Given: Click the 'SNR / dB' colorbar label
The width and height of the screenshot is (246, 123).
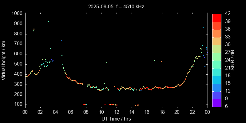Looking at the screenshot, I should pos(233,60).
